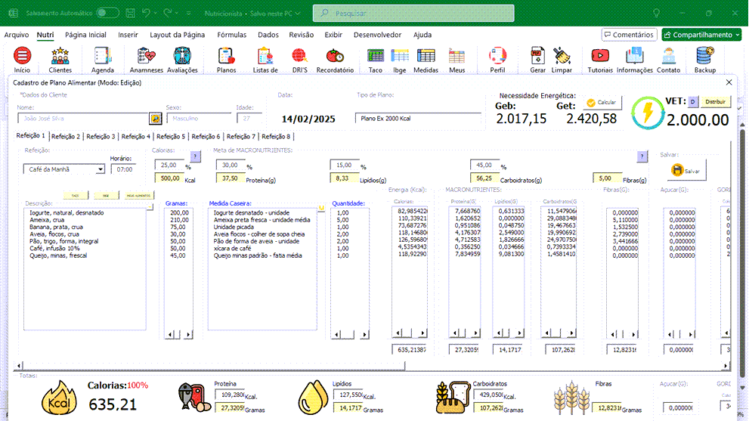Expand the Refeição Café da Manhã dropdown
The height and width of the screenshot is (421, 749).
tap(100, 169)
